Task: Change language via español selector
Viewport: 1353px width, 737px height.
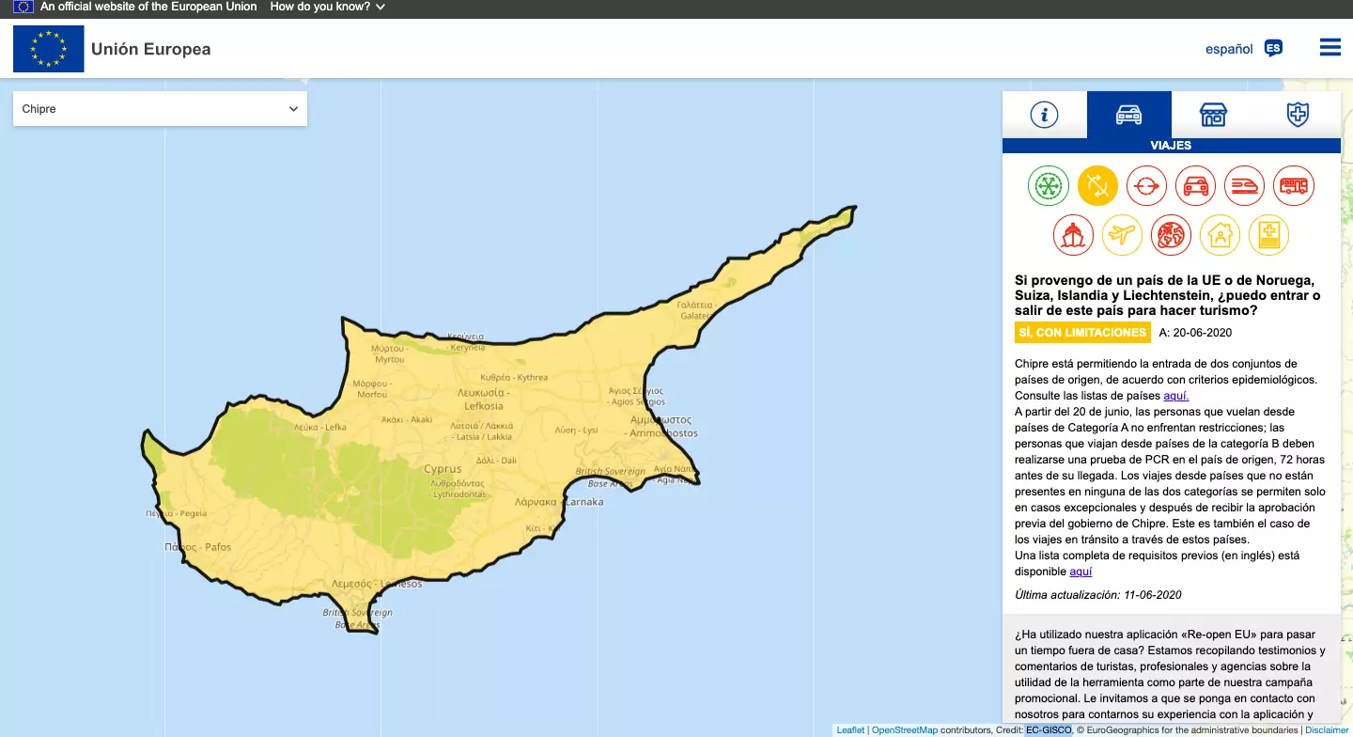Action: [x=1229, y=49]
